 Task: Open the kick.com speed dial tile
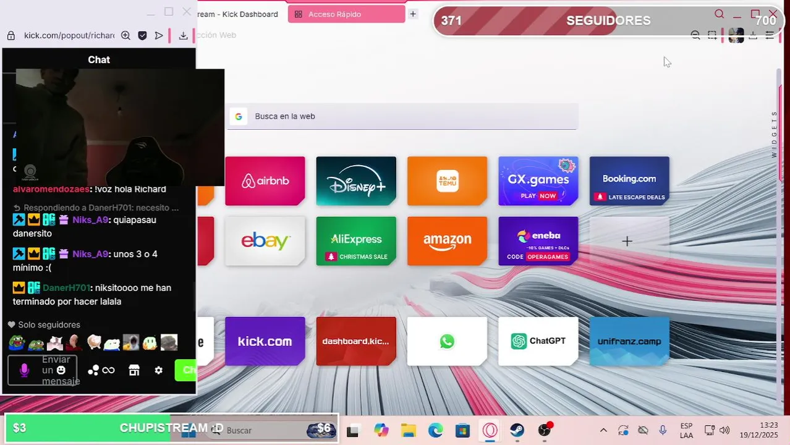[x=265, y=341]
